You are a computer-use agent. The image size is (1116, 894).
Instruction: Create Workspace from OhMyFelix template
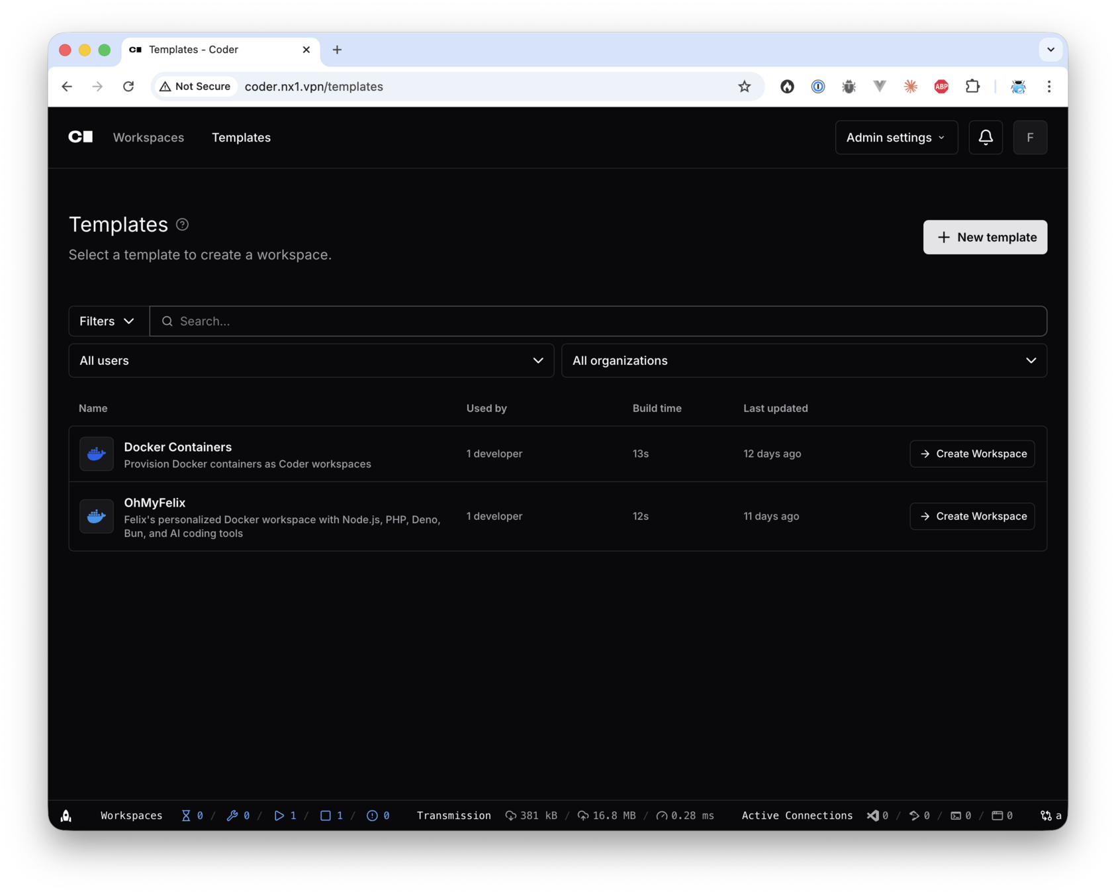tap(972, 516)
